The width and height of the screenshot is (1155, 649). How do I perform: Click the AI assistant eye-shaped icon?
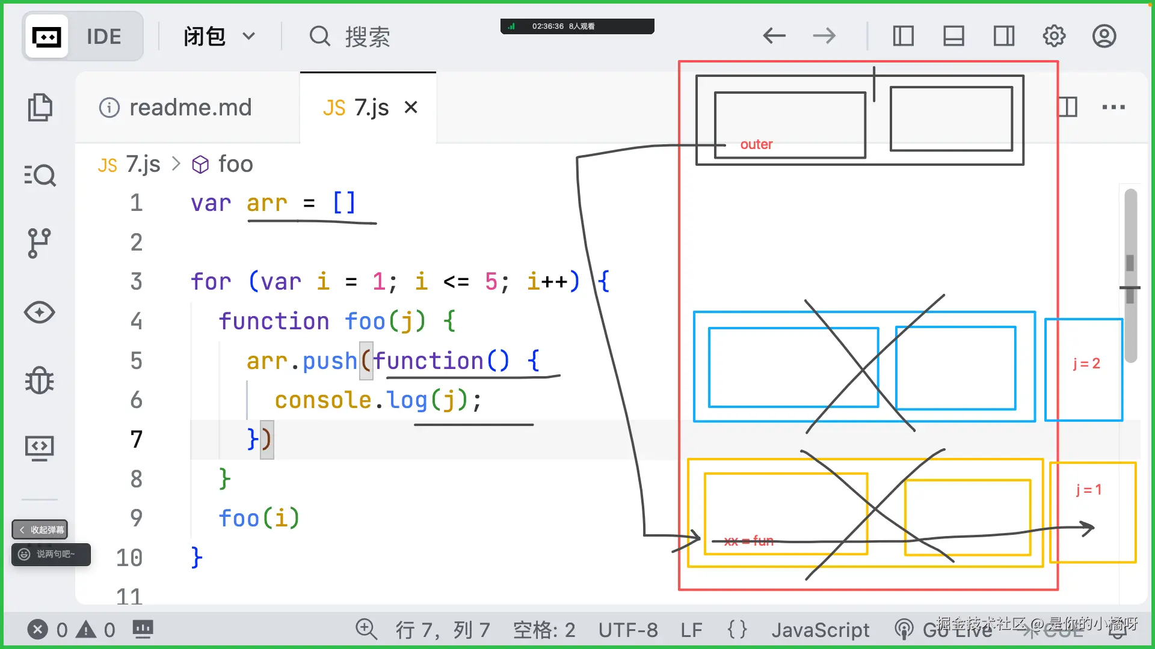[x=40, y=312]
